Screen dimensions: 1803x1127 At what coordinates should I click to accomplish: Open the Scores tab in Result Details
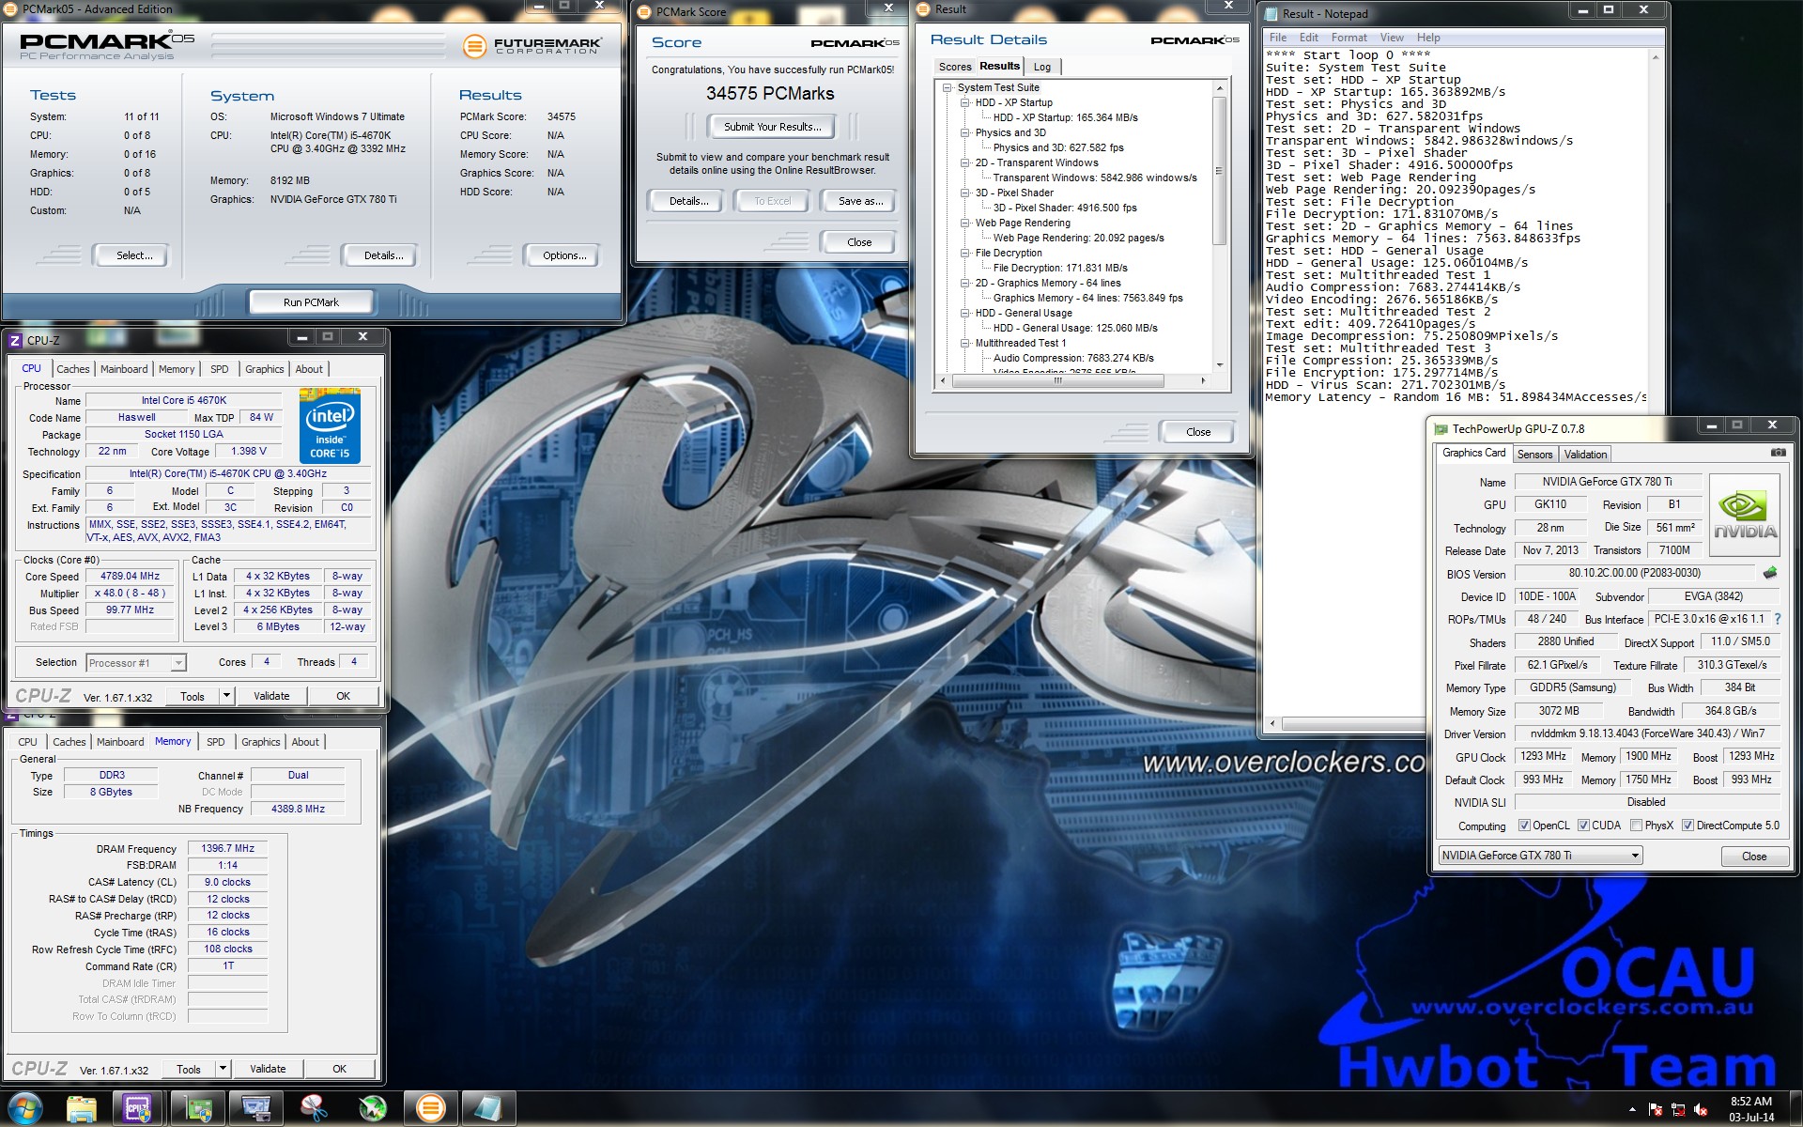955,67
